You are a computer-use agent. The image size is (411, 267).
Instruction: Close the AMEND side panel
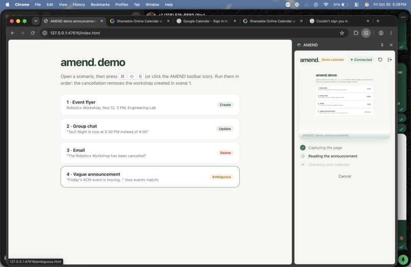click(x=391, y=45)
